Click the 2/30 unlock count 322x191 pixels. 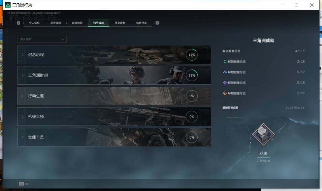click(301, 93)
